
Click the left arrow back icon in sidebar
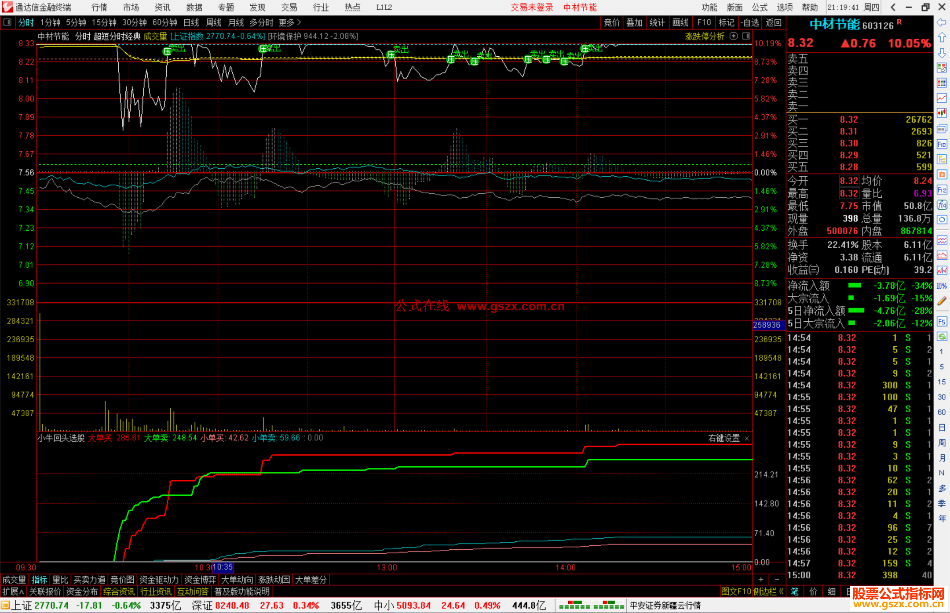pyautogui.click(x=942, y=22)
